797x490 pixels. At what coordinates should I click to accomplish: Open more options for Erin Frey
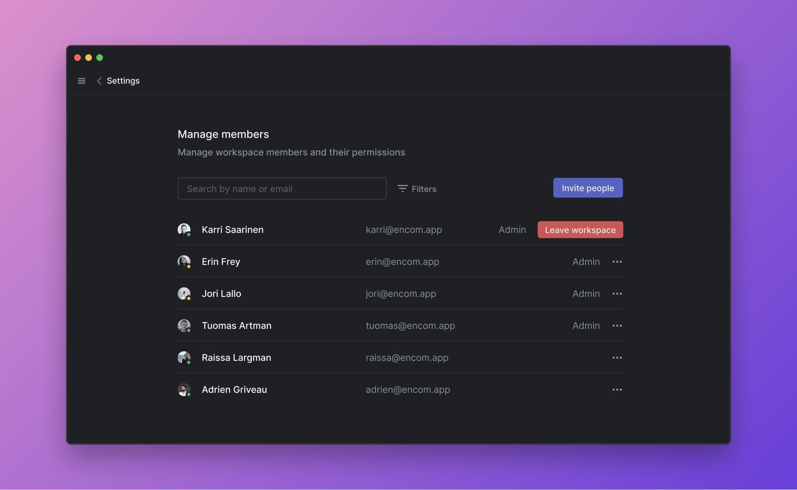[617, 262]
